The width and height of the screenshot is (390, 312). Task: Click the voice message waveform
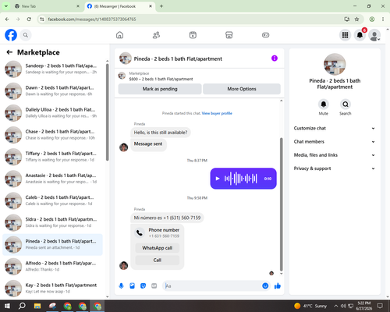(x=241, y=179)
